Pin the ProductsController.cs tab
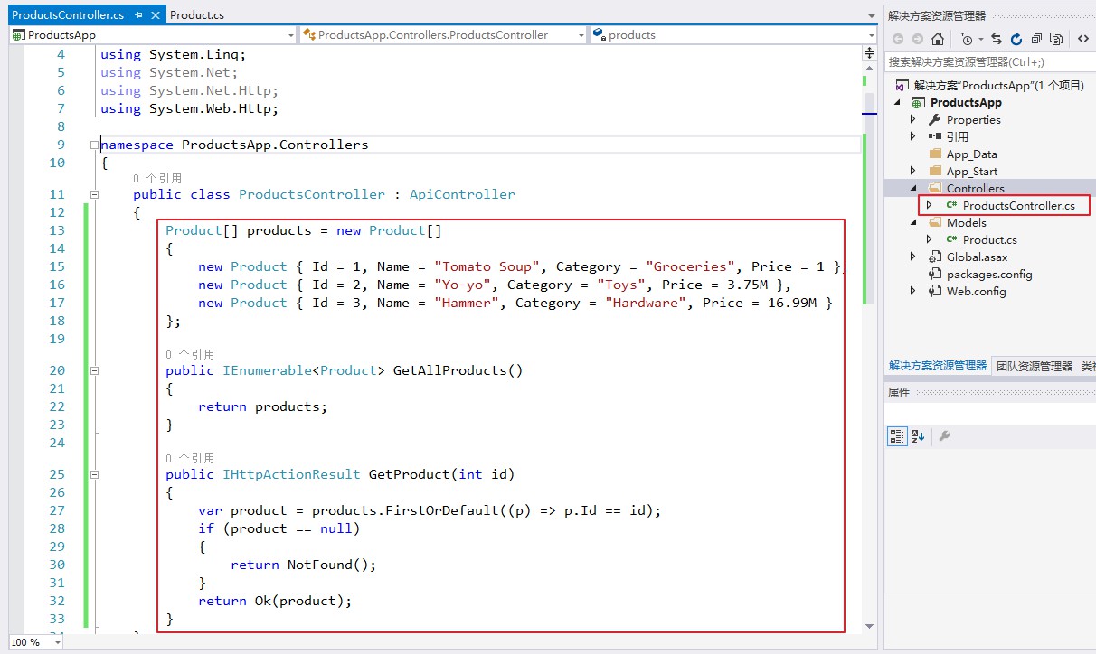 [x=138, y=15]
